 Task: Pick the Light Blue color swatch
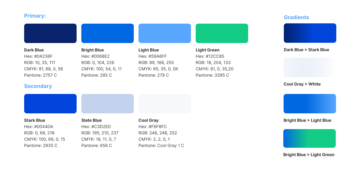[165, 33]
